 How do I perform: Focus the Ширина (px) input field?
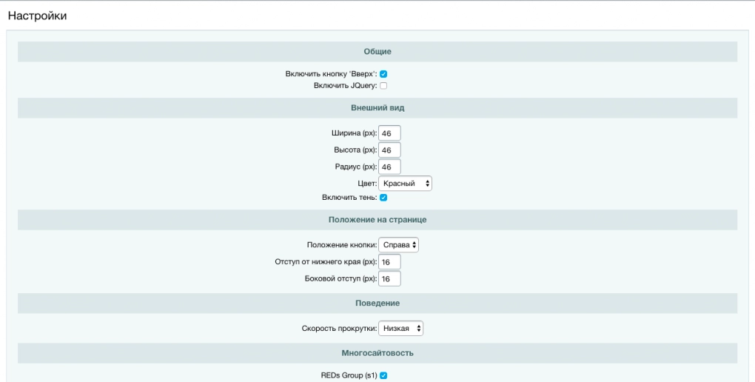pos(389,133)
